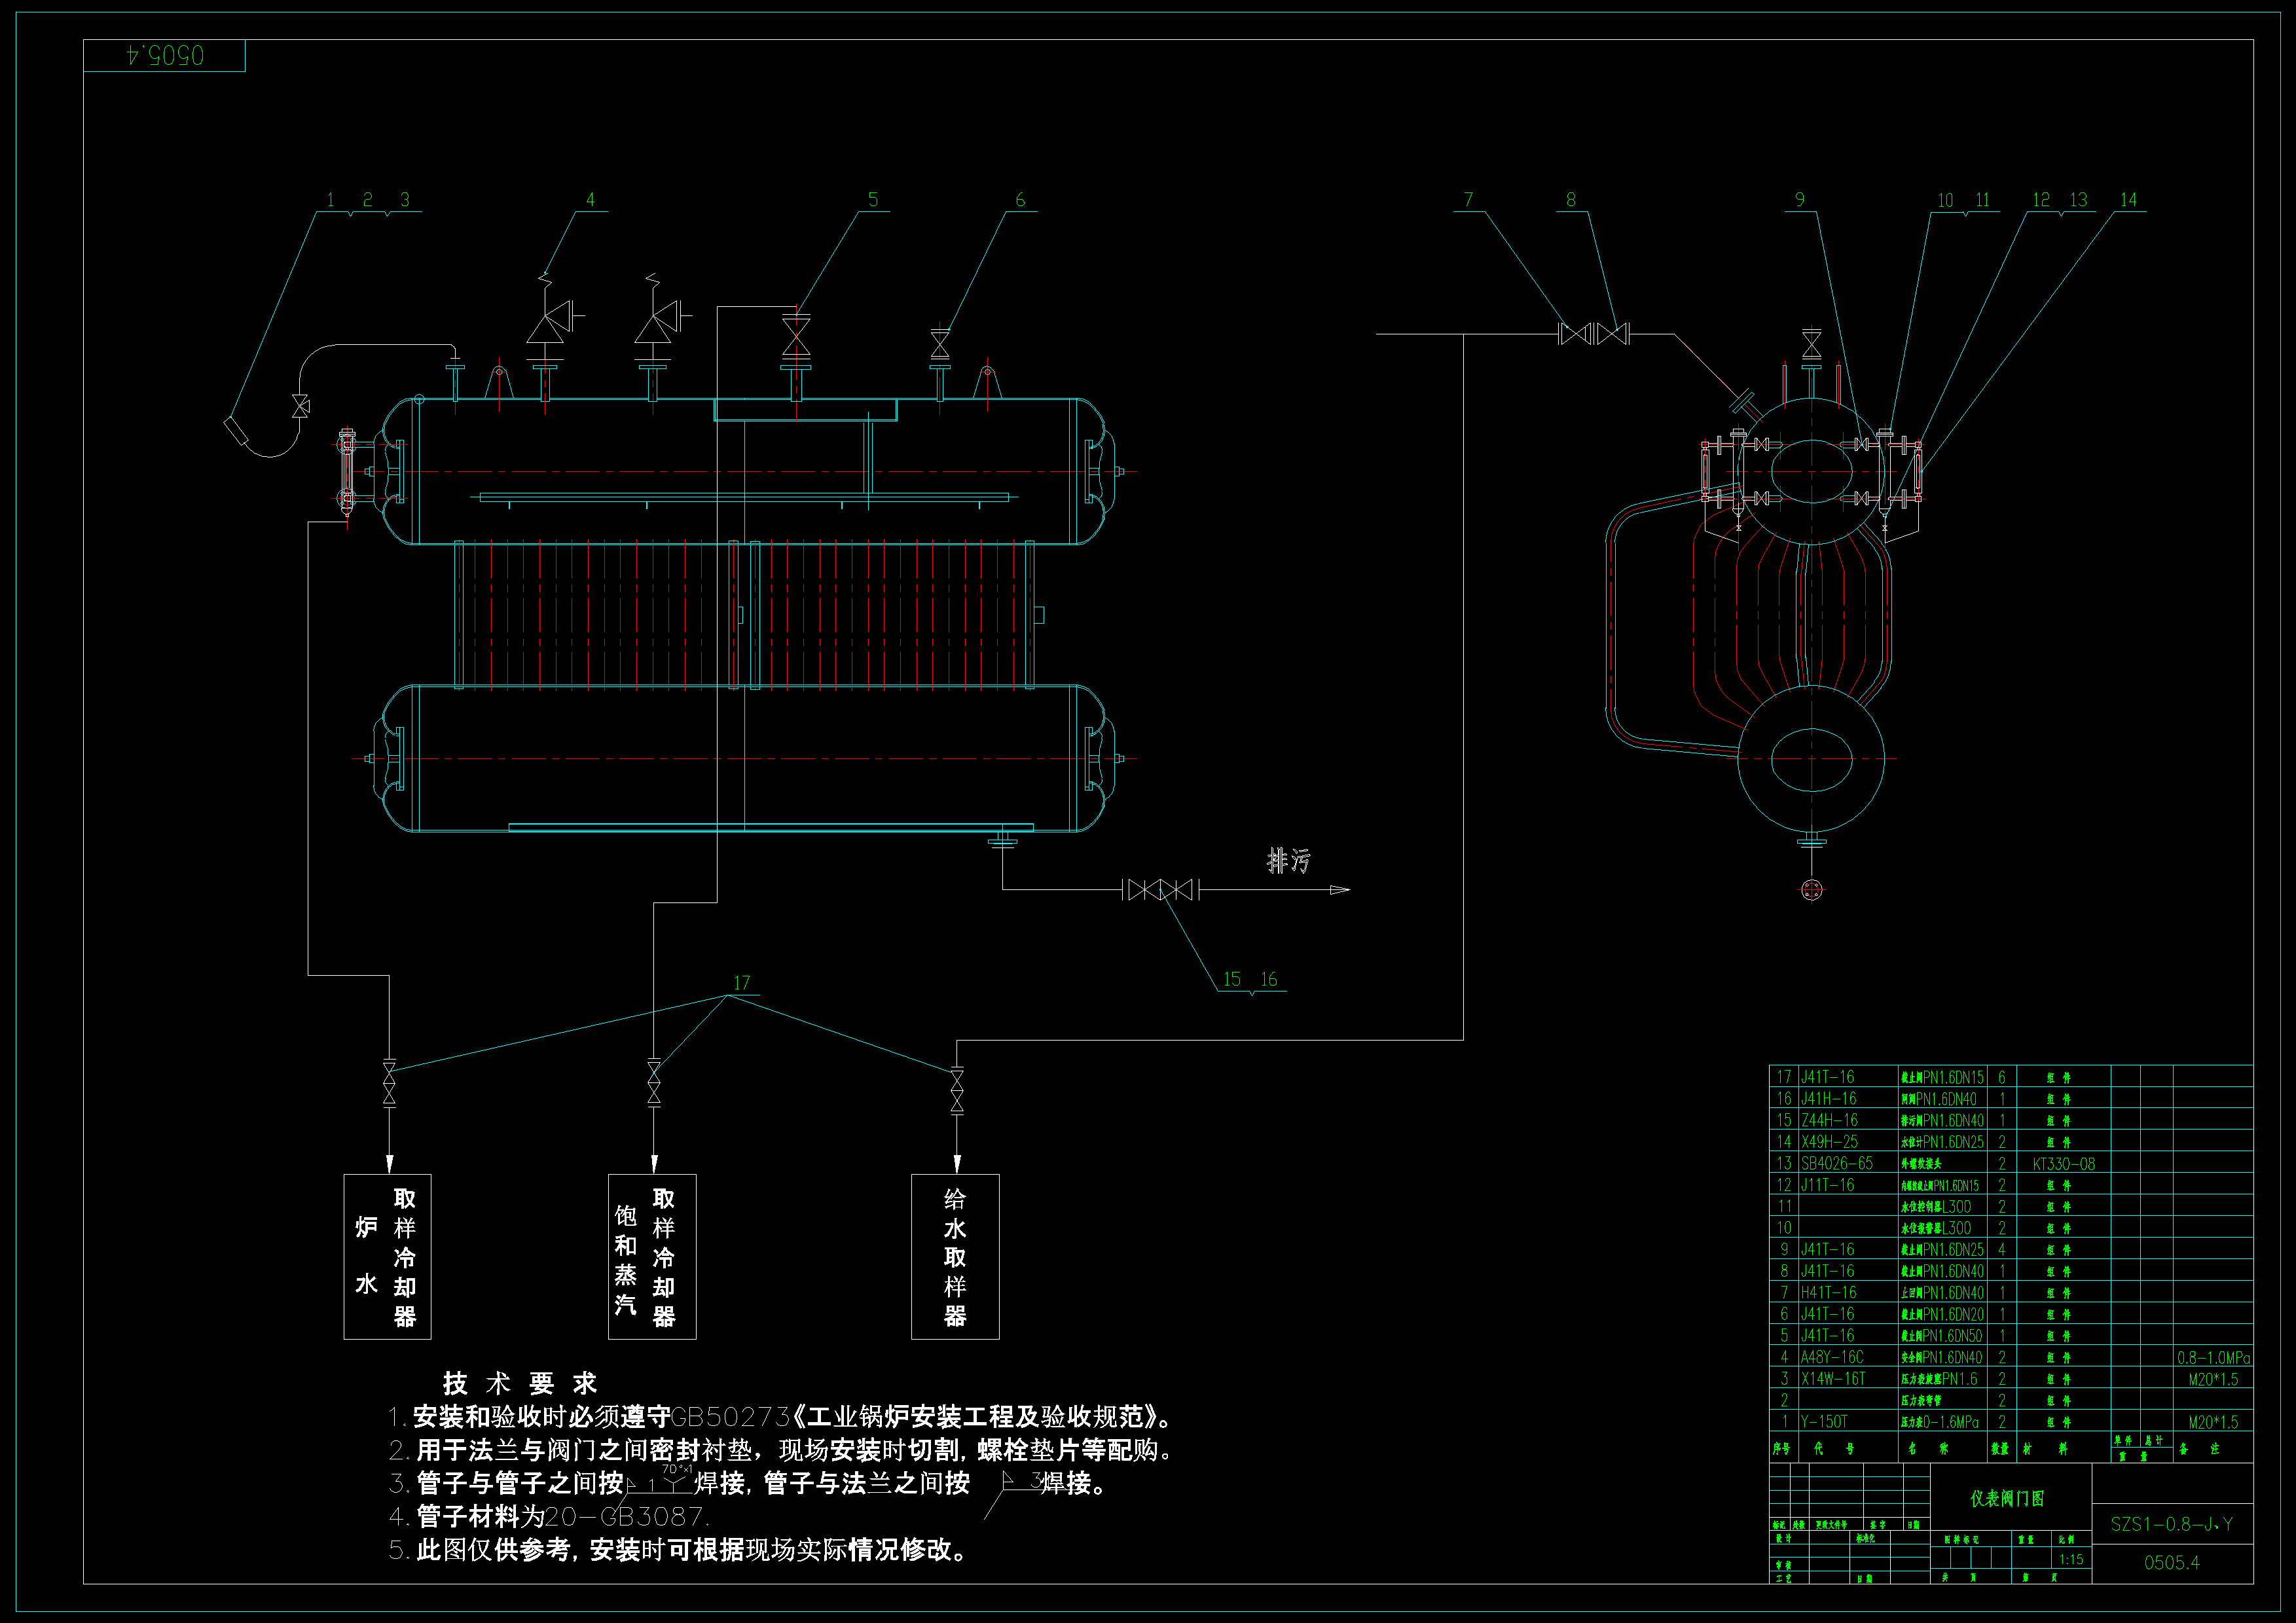Click the name cell 外螺纹接头
Viewport: 2296px width, 1623px height.
1921,1164
